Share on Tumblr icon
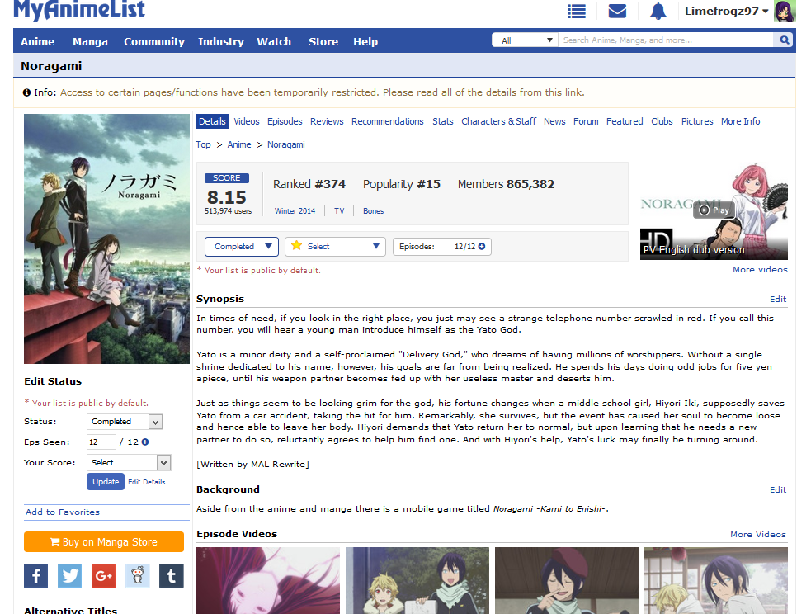Screen dimensions: 811x614 point(172,576)
